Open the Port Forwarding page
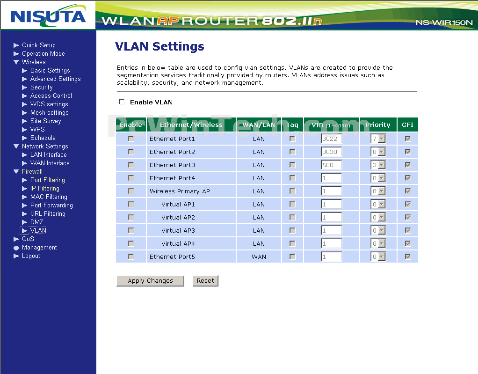This screenshot has width=478, height=374. [x=51, y=205]
